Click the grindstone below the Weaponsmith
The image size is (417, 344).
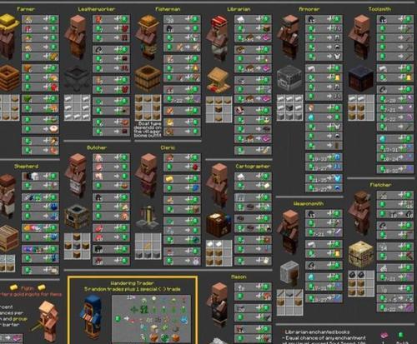289,272
